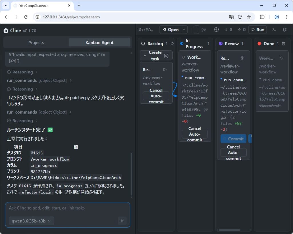The image size is (293, 234).
Task: Switch to the Projects tab
Action: 36,42
